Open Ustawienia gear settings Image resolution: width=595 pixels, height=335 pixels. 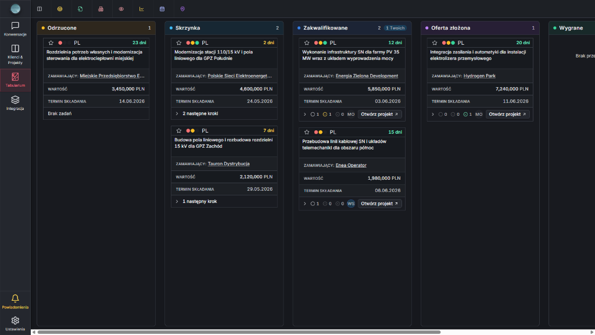coord(15,323)
